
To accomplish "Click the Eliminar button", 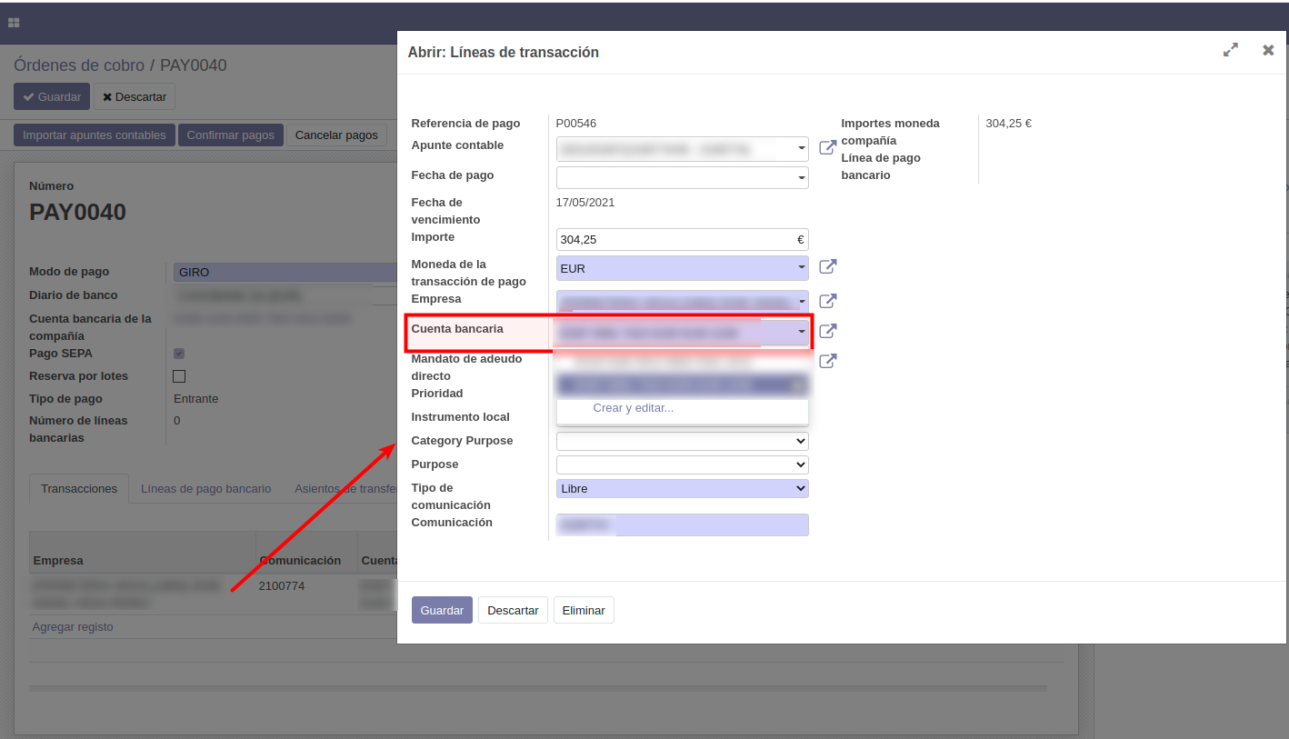I will [584, 610].
